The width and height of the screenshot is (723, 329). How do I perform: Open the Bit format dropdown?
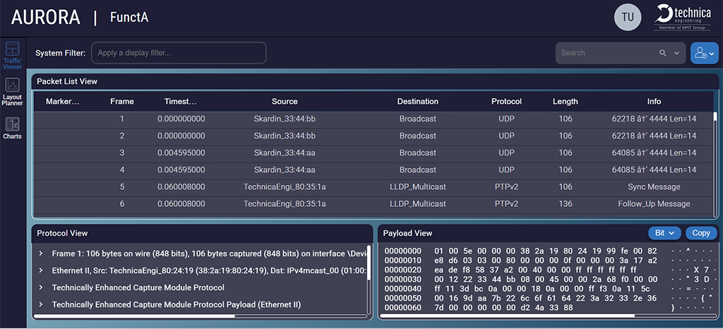click(x=664, y=233)
